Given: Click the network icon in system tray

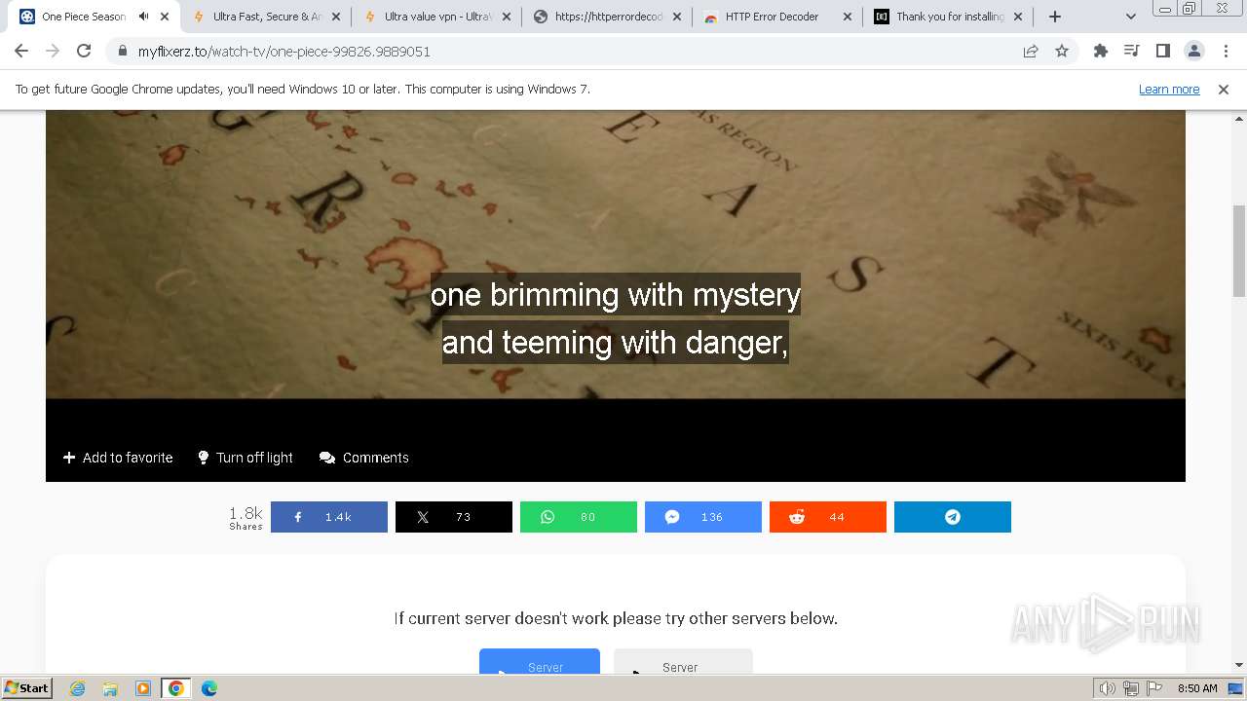Looking at the screenshot, I should 1131,688.
